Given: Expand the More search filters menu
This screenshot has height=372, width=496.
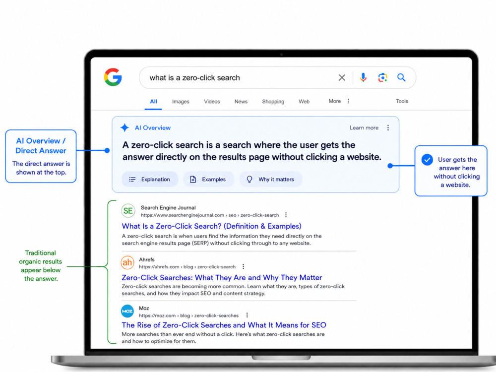Looking at the screenshot, I should (339, 101).
